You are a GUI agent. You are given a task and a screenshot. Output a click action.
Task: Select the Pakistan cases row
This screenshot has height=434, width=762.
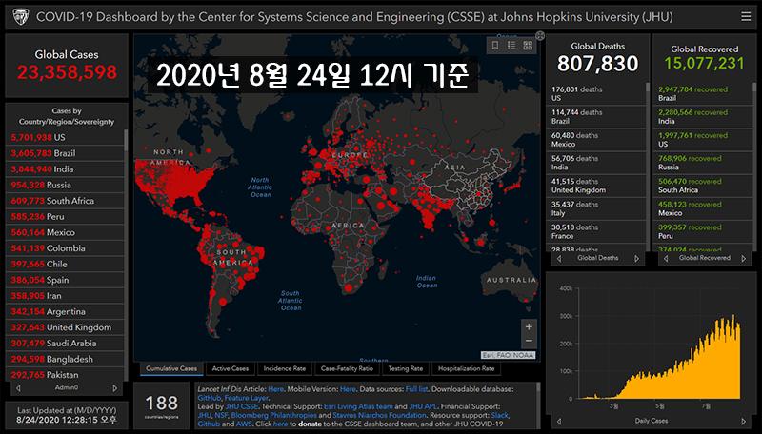pos(65,375)
